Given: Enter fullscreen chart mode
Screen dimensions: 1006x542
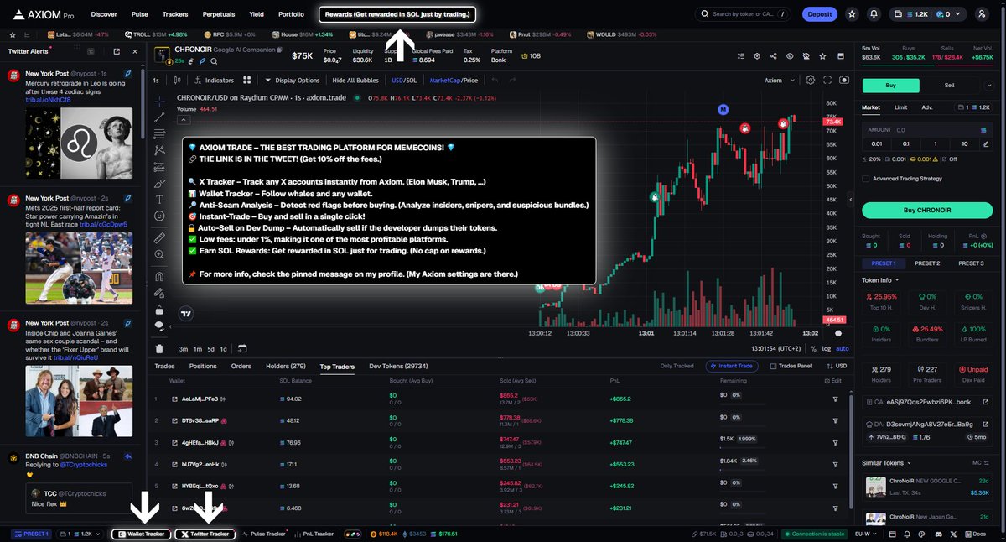Looking at the screenshot, I should click(x=827, y=81).
